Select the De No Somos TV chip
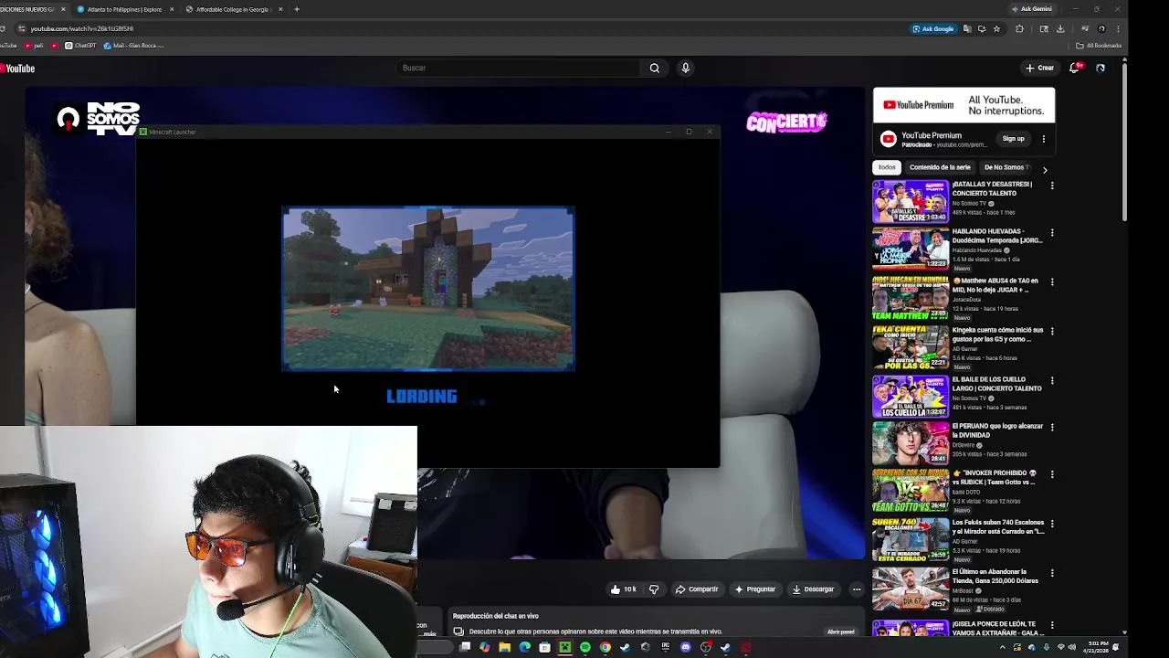 (x=1006, y=167)
